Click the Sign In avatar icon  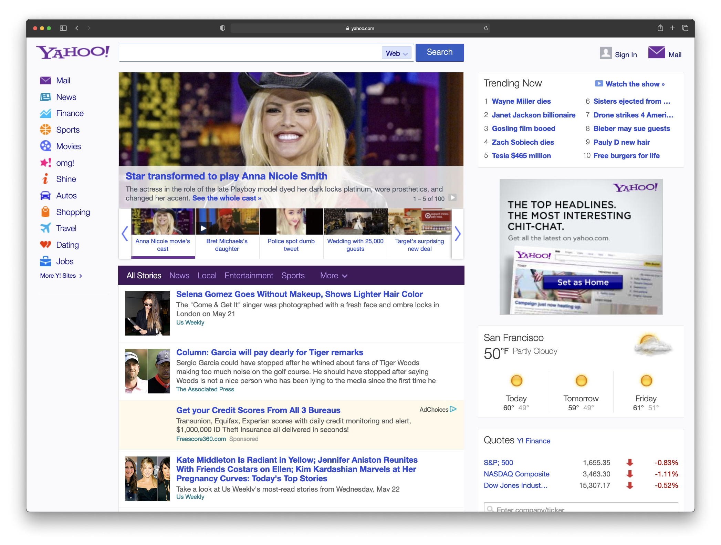(606, 53)
